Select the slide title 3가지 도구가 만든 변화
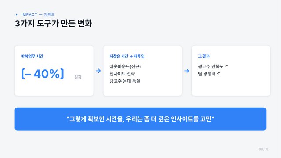Image resolution: width=281 pixels, height=158 pixels. (54, 23)
